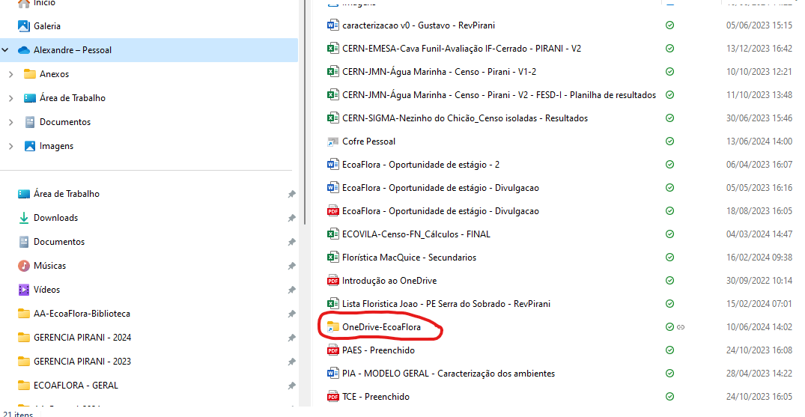Screen dimensions: 805x417
Task: Open Galeria in the navigation pane
Action: tap(46, 25)
